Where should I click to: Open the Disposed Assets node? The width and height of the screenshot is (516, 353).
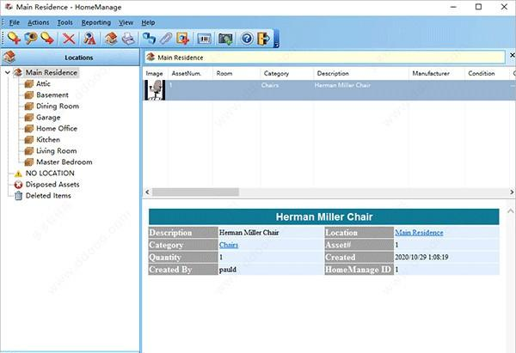52,184
